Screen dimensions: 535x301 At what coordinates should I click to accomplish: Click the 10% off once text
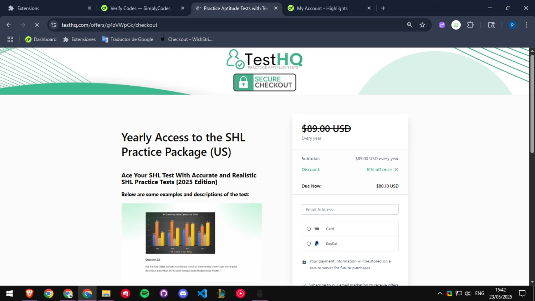click(379, 170)
